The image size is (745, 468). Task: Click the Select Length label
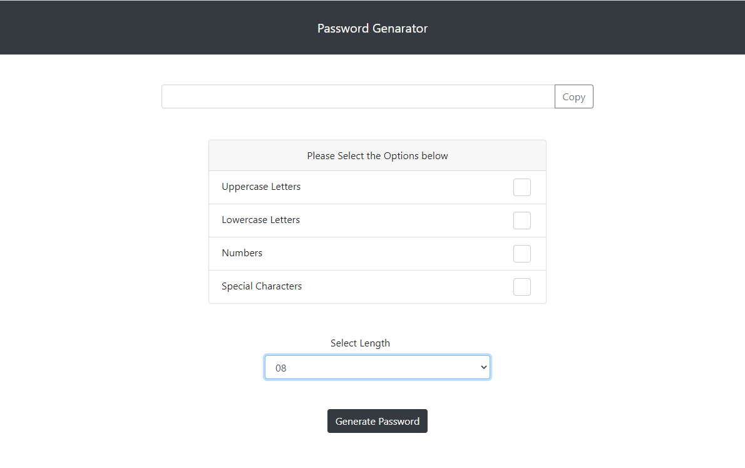click(x=360, y=343)
